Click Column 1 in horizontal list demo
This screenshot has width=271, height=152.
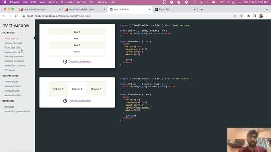click(x=77, y=89)
